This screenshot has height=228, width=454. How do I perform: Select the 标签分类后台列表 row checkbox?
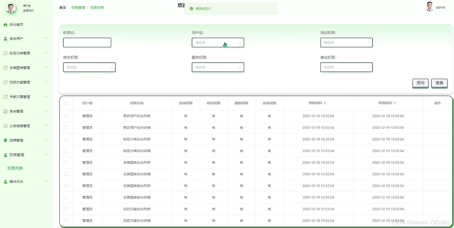coord(66,139)
